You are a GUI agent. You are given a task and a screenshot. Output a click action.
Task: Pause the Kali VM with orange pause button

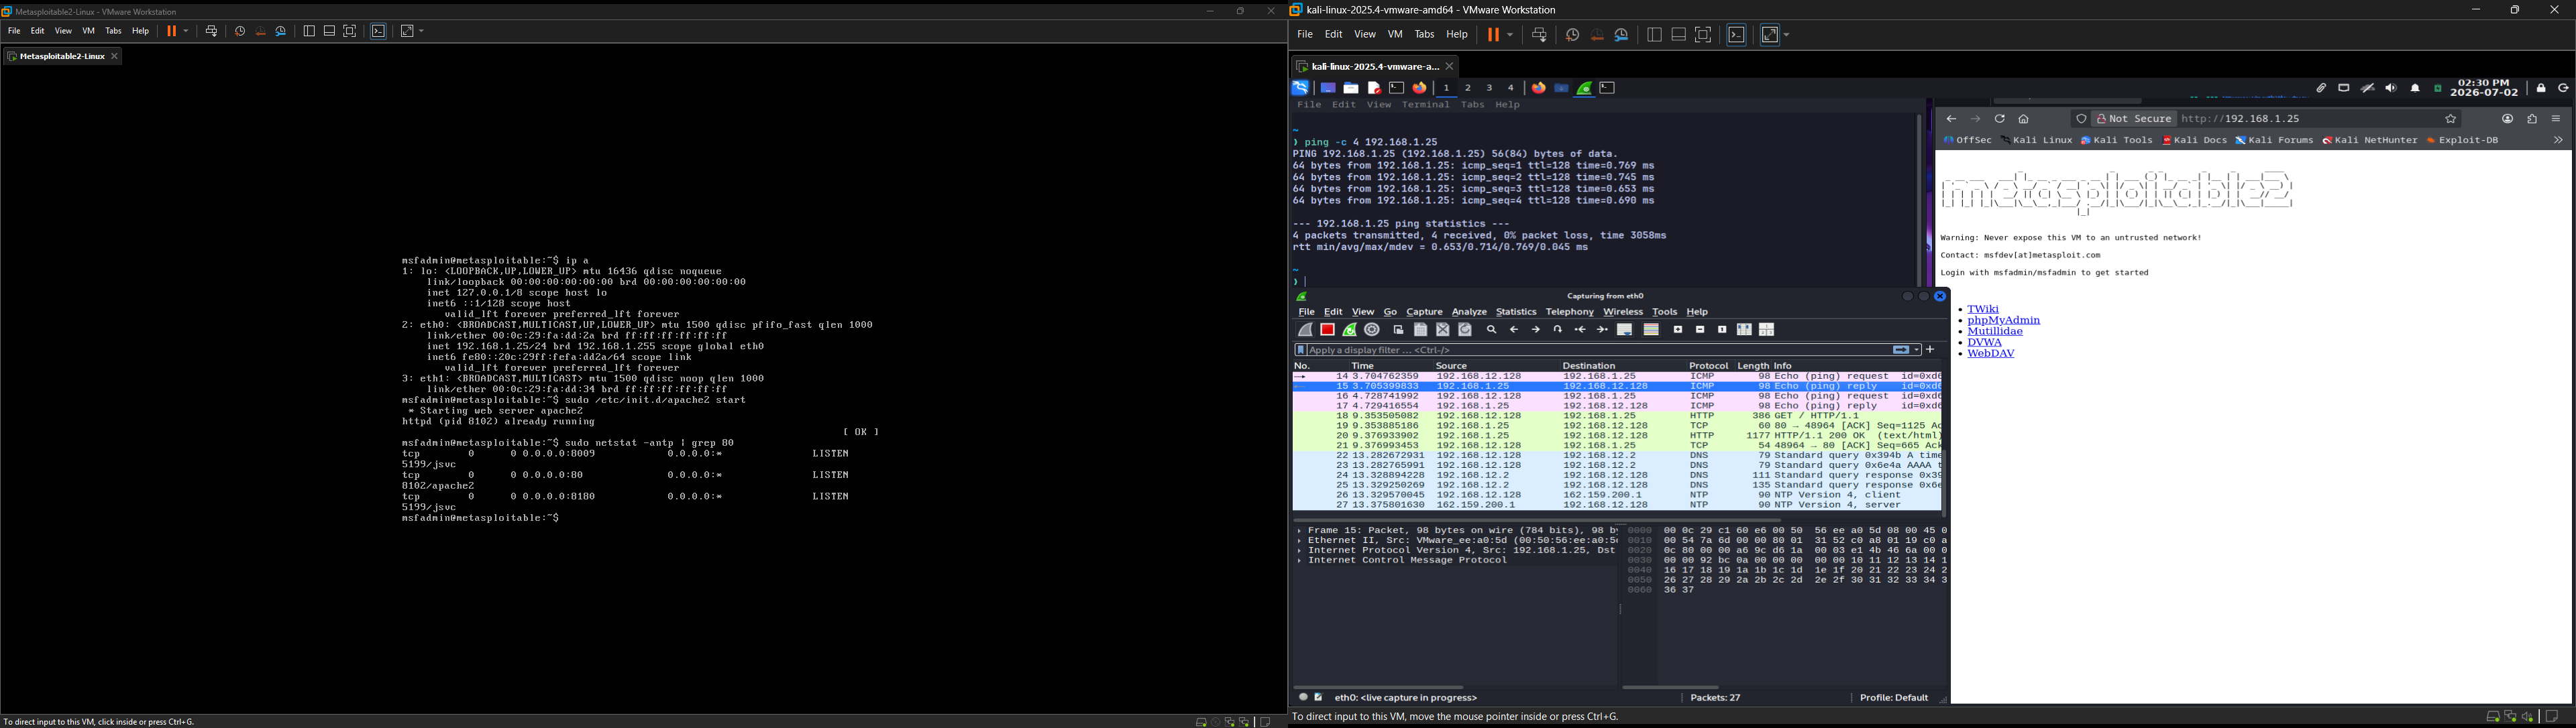click(x=1493, y=35)
